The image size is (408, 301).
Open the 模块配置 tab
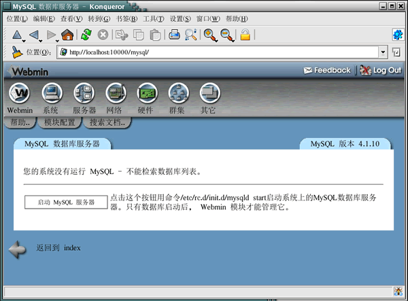[x=60, y=122]
